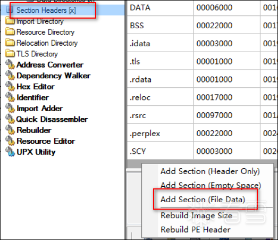Click the 00022000 value in BSS row
Viewport: 278px width, 240px height.
tap(214, 26)
